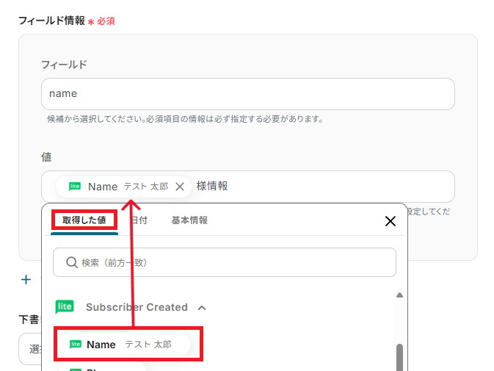Click the 検索（前方一致） search box

pyautogui.click(x=225, y=262)
